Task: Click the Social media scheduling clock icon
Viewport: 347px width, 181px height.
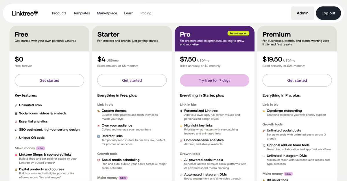Action: tap(99, 160)
